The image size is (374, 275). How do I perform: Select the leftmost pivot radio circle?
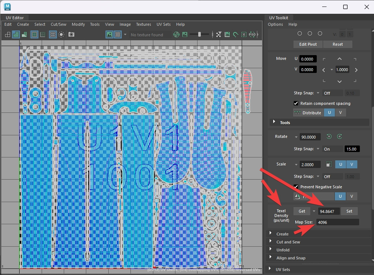(300, 34)
